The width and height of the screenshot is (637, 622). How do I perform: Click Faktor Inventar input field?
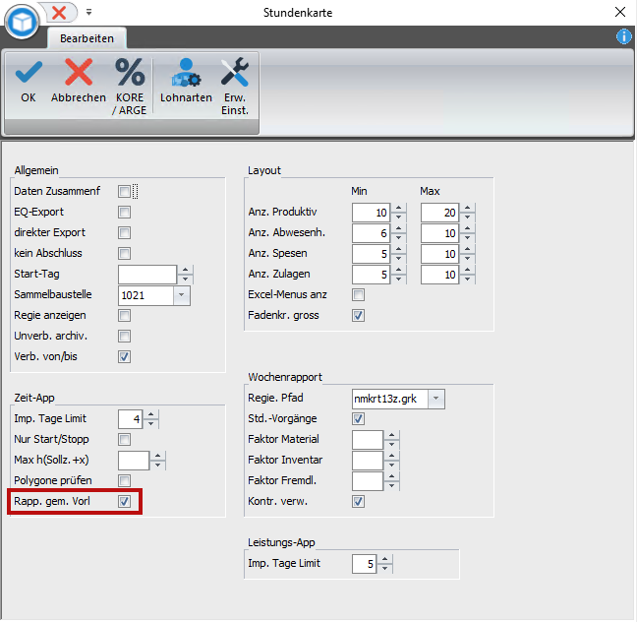[x=368, y=461]
